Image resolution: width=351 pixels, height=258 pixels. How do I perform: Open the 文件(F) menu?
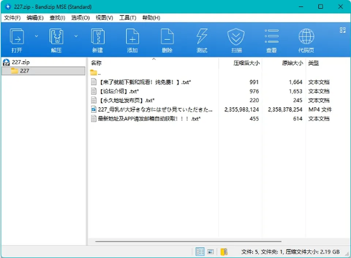(x=12, y=18)
